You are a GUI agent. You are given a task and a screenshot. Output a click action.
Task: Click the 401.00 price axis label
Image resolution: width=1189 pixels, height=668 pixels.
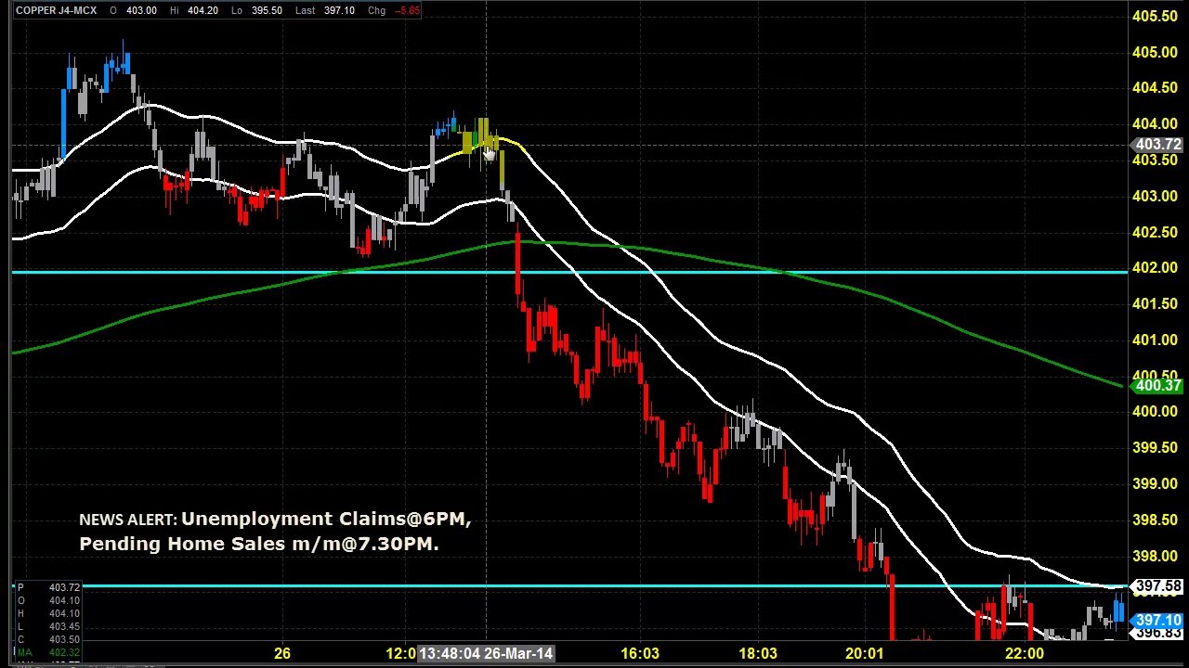(1155, 340)
